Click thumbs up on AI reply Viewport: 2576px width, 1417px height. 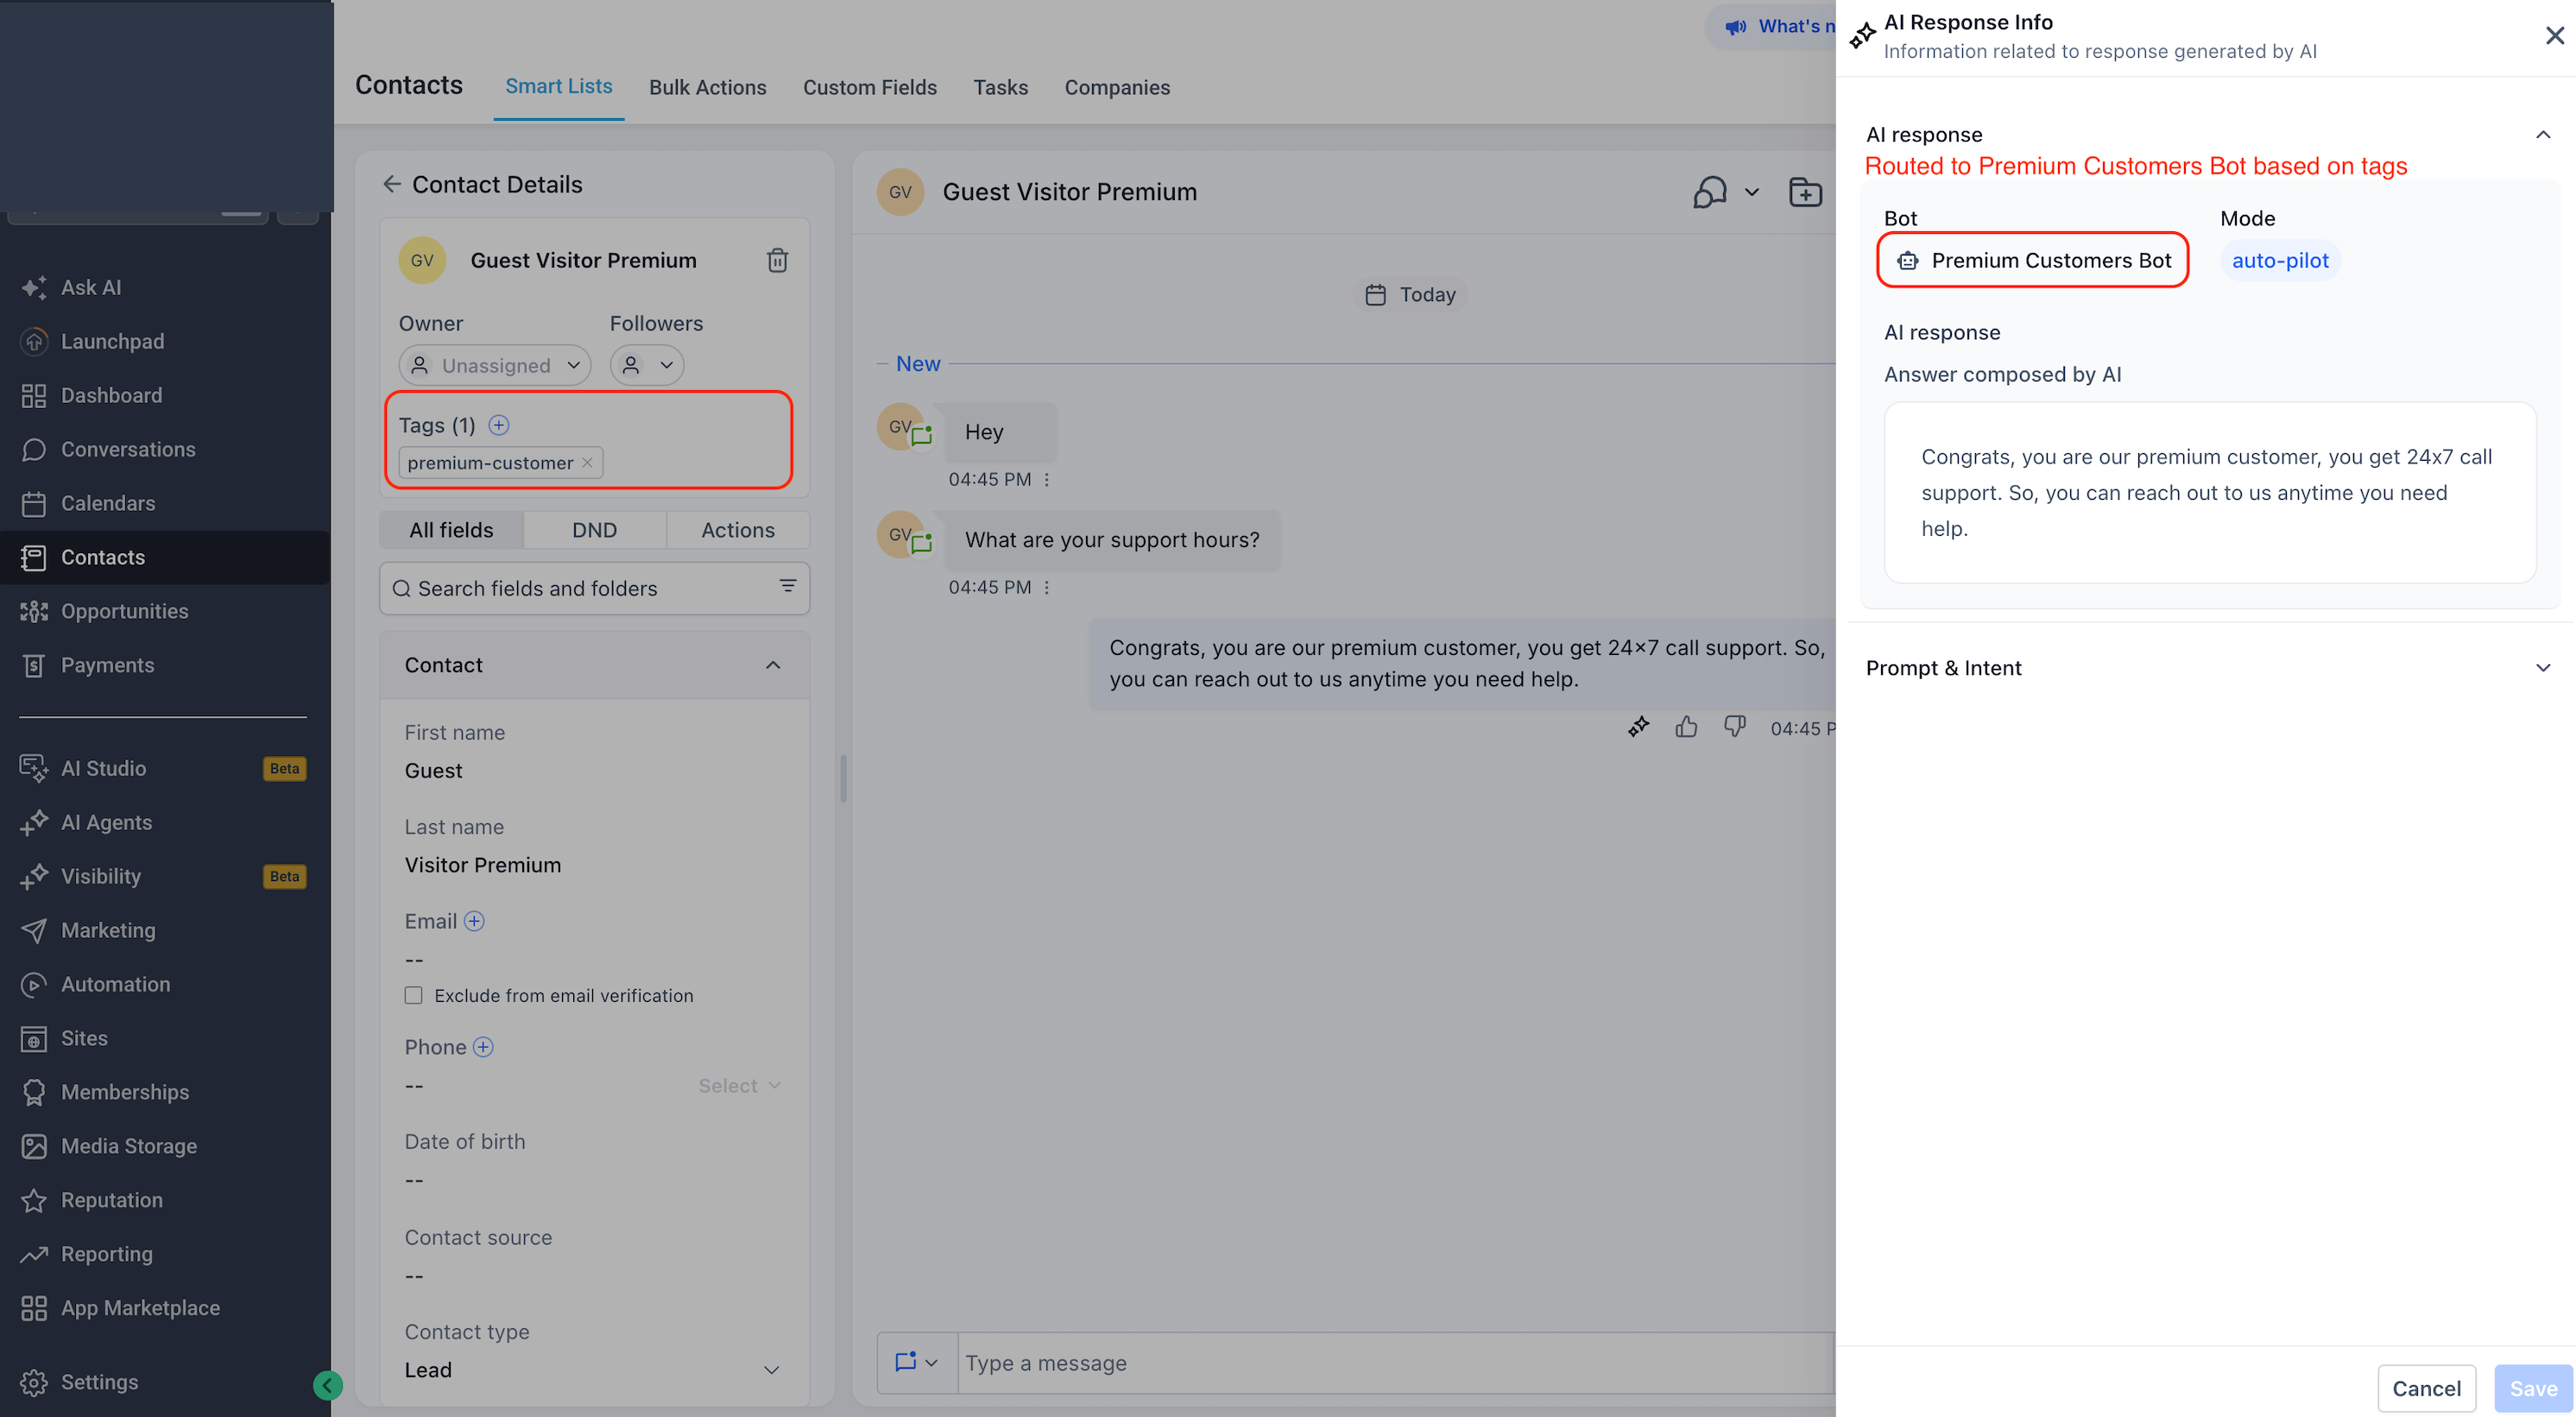(1686, 727)
